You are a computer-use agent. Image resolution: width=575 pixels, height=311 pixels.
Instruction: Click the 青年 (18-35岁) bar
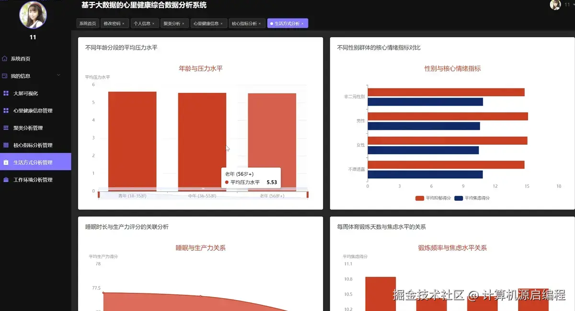click(132, 141)
